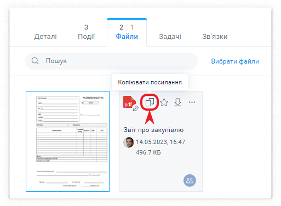Image resolution: width=281 pixels, height=206 pixels.
Task: Focus the Пошук search field
Action: pyautogui.click(x=111, y=61)
